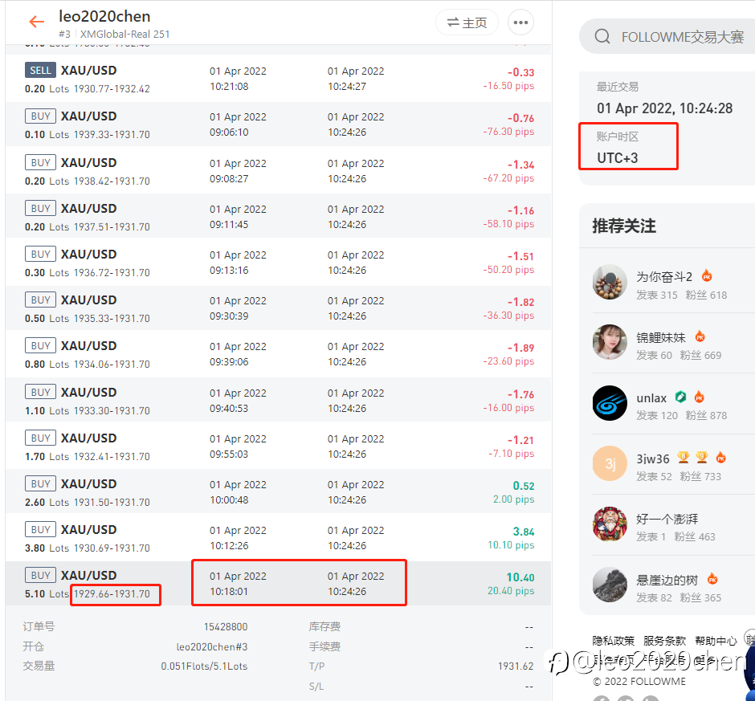
Task: Click the last trade time 01 Apr 2022, 10:24:28
Action: coord(664,108)
